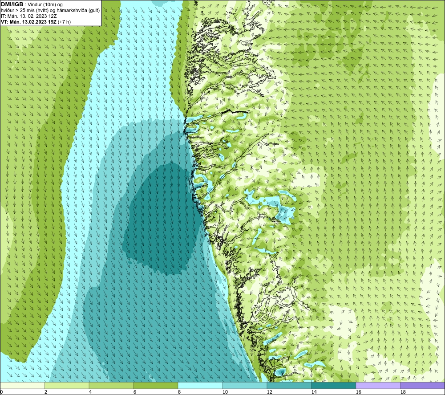Click the legend value '16'
The height and width of the screenshot is (395, 445).
click(x=358, y=392)
